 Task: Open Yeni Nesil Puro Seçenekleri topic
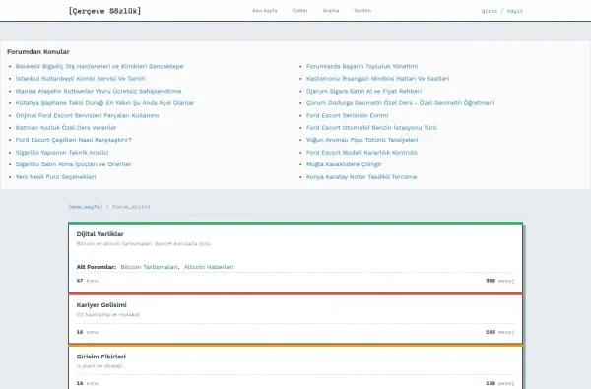click(x=55, y=177)
